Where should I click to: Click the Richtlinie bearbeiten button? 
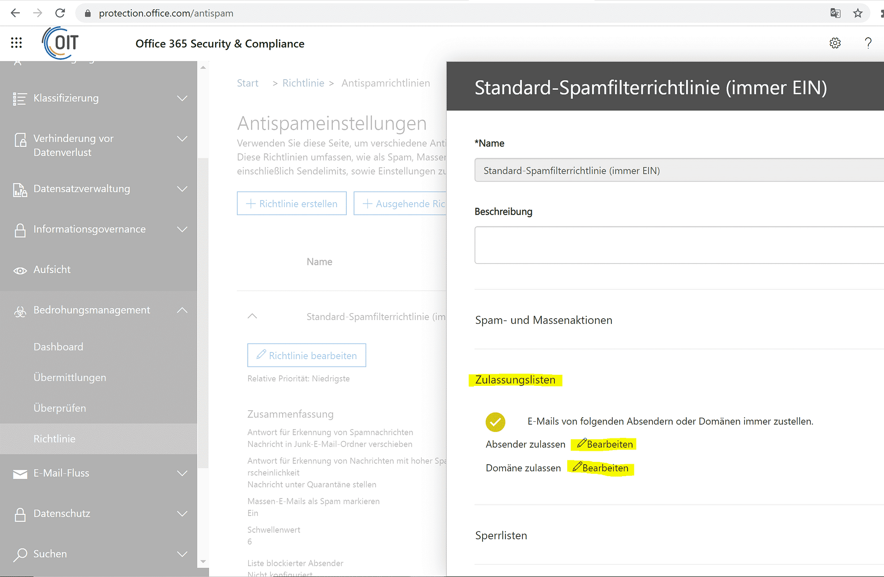307,356
